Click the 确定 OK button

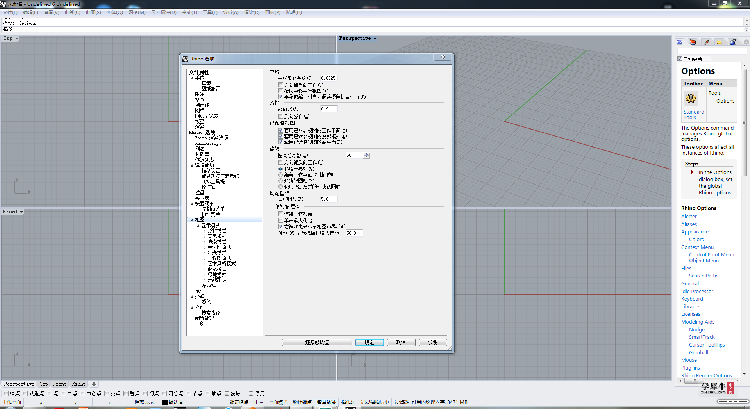point(370,342)
